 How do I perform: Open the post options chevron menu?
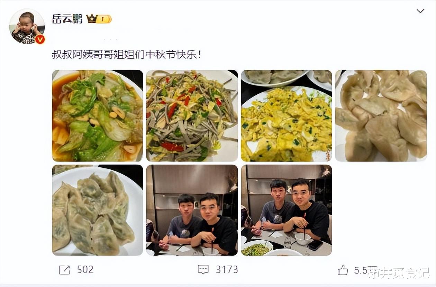point(420,11)
